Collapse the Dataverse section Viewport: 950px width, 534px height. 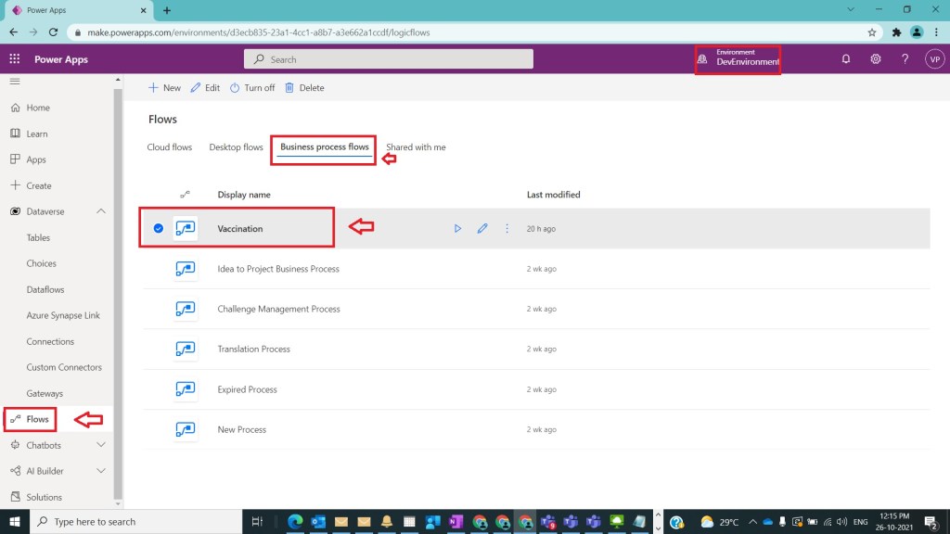click(x=101, y=211)
